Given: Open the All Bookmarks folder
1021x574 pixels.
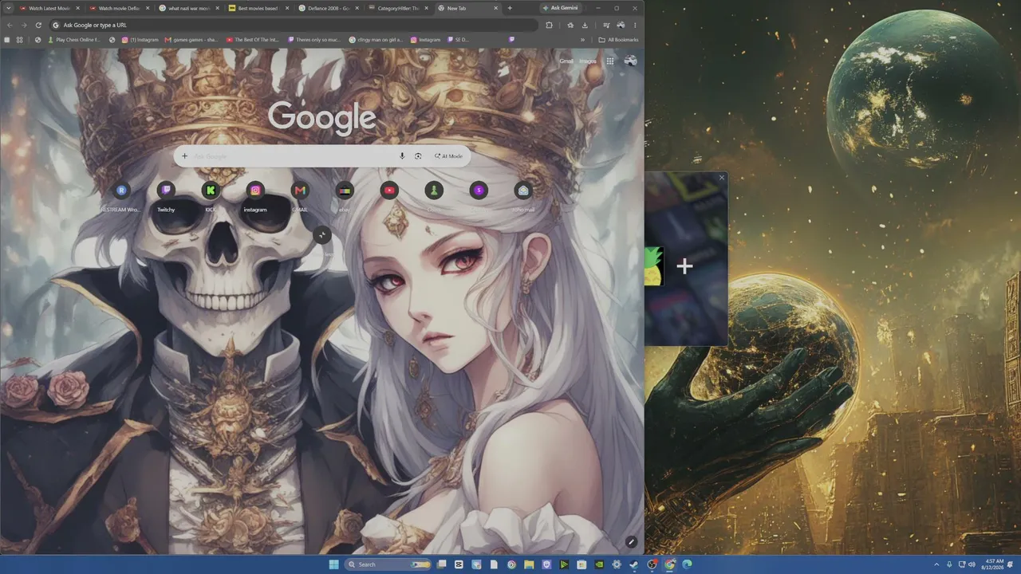Looking at the screenshot, I should 618,40.
